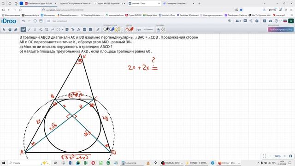Viewport: 295px width, 166px height.
Task: Show board participants list
Action: click(x=238, y=21)
